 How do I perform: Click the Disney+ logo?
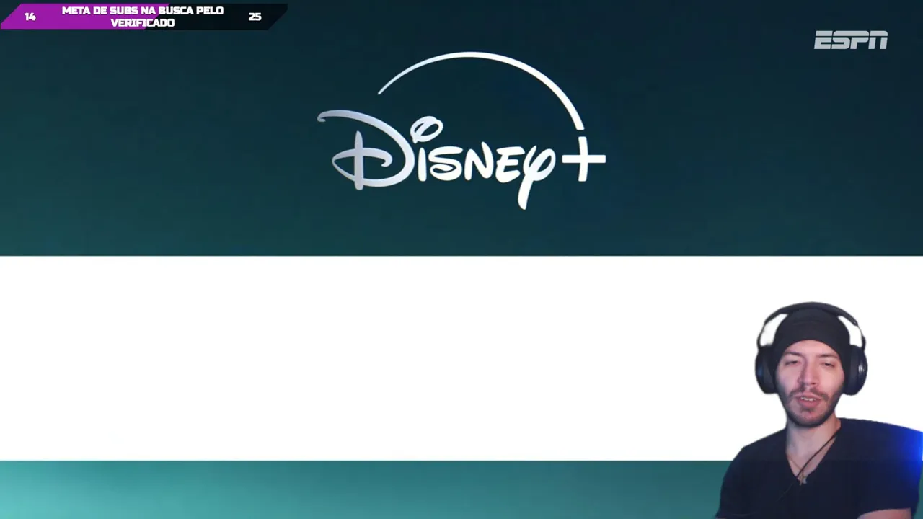(x=461, y=130)
